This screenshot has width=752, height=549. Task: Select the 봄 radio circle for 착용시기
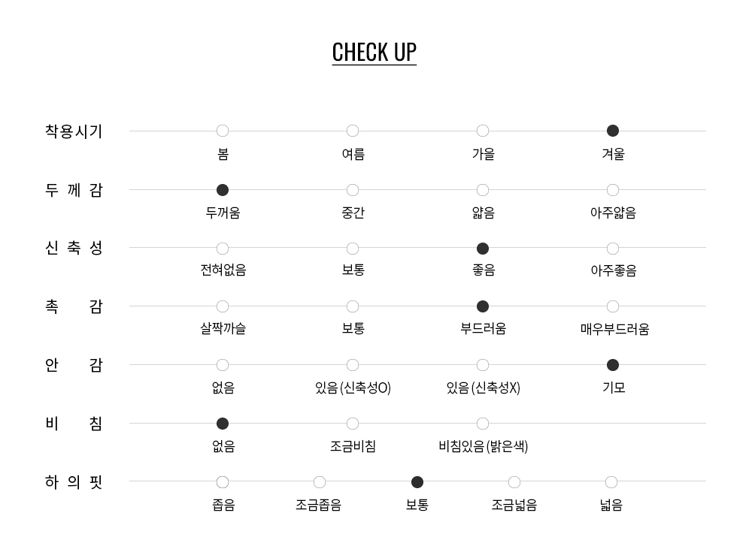click(223, 131)
